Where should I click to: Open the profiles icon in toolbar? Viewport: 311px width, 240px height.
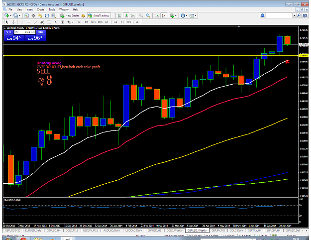click(x=15, y=15)
